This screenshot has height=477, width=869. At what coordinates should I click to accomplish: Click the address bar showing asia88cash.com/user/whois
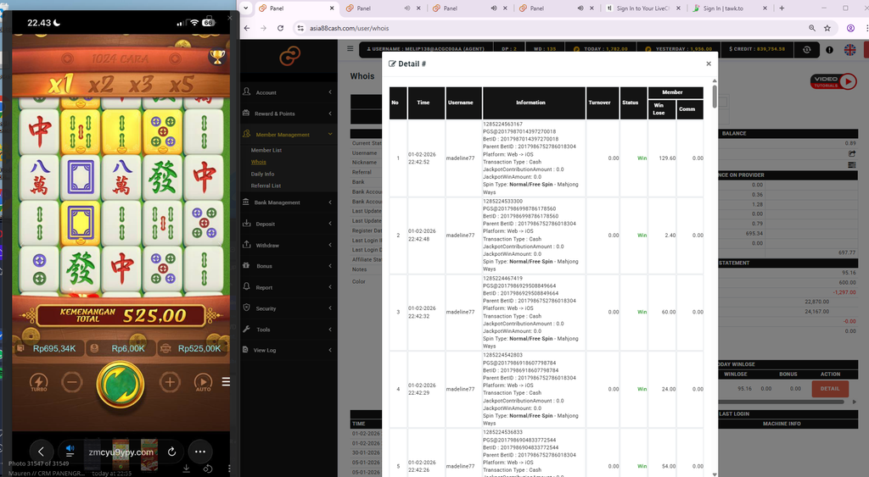point(549,28)
